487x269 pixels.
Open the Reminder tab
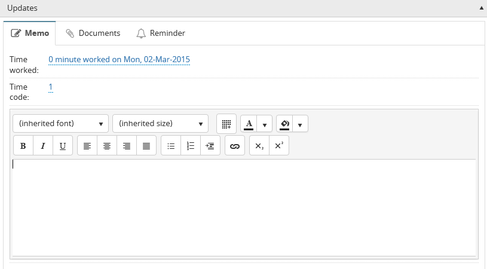click(x=161, y=33)
